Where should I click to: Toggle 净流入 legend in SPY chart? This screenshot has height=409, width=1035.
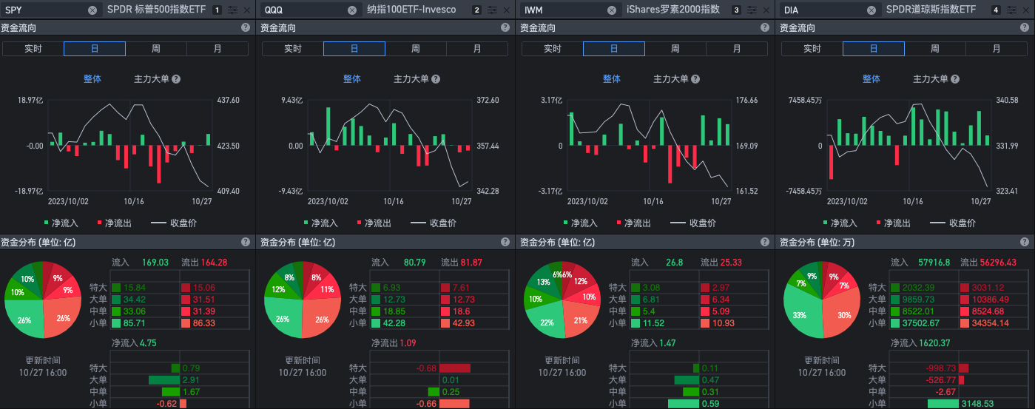coord(61,223)
